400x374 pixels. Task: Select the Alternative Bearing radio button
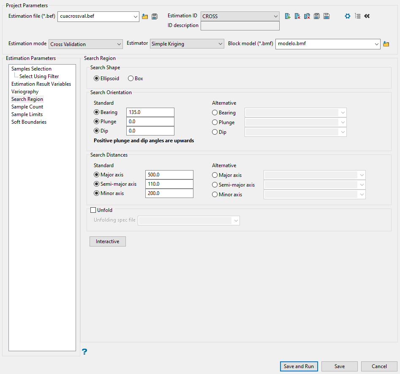click(x=215, y=113)
